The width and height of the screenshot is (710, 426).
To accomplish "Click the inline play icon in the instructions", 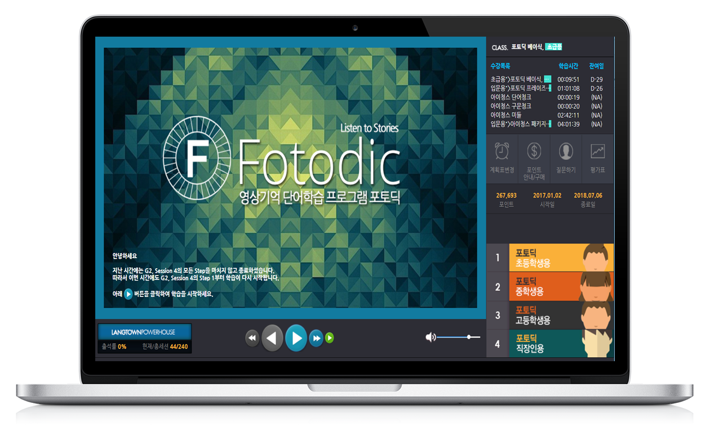I will click(x=128, y=294).
